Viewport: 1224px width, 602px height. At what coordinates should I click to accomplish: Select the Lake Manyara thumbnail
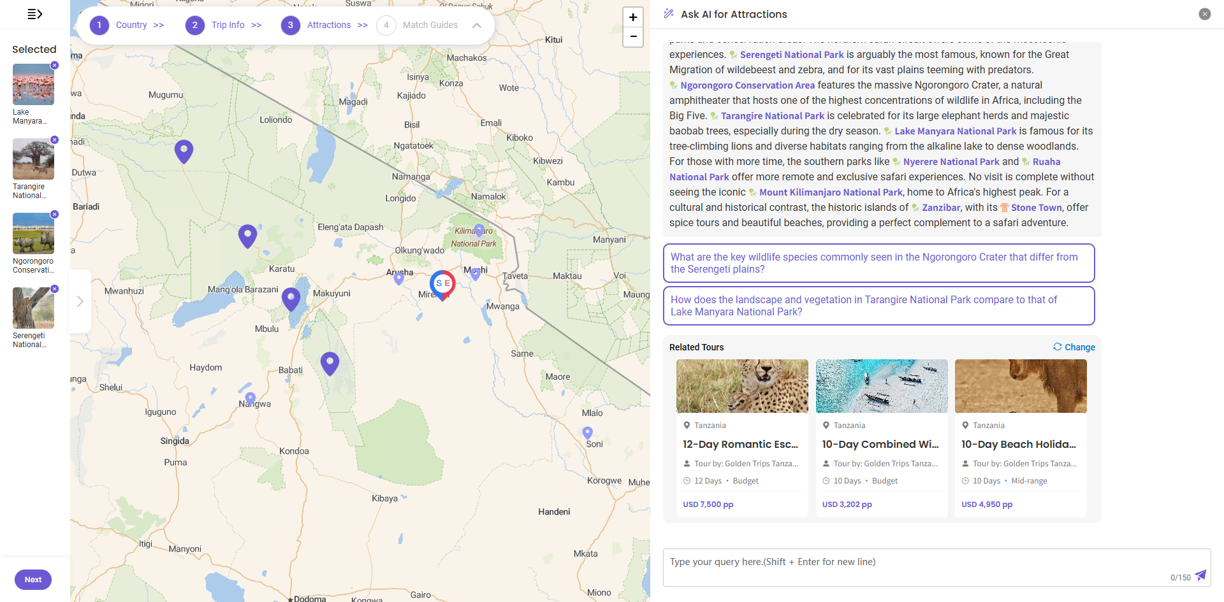(33, 84)
